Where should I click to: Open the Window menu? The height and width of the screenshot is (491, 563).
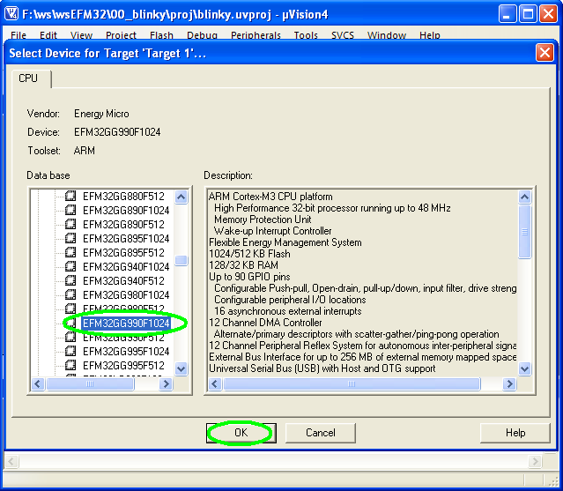pyautogui.click(x=386, y=35)
